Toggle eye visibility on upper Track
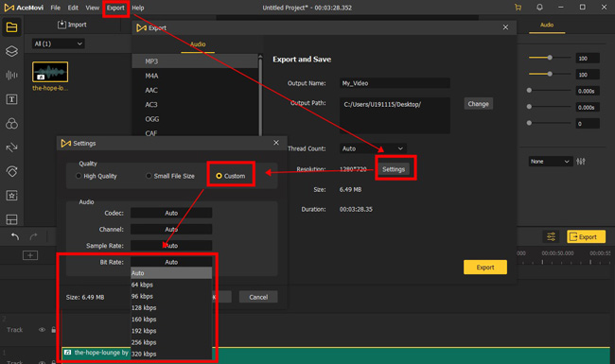 pos(42,330)
